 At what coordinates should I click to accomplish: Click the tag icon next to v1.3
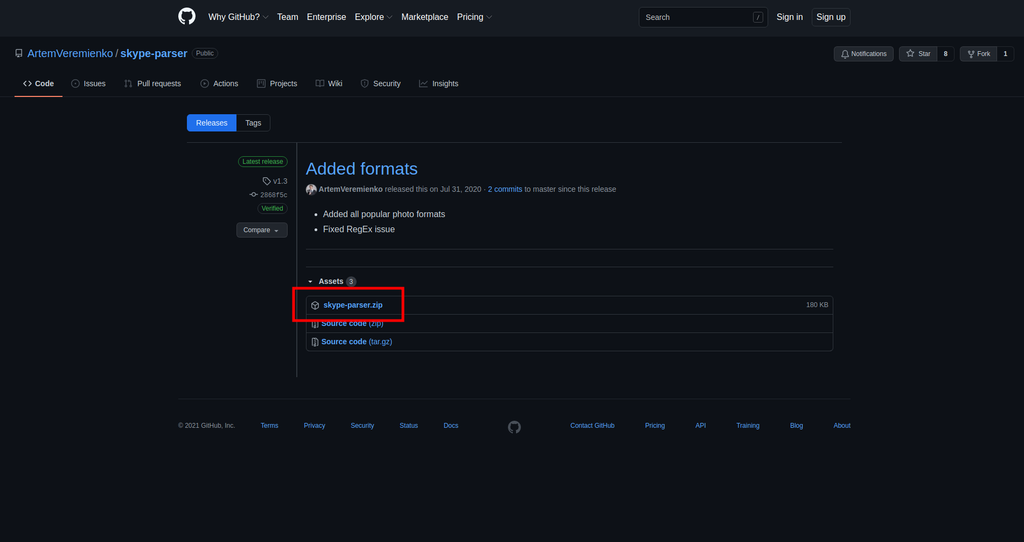coord(267,181)
